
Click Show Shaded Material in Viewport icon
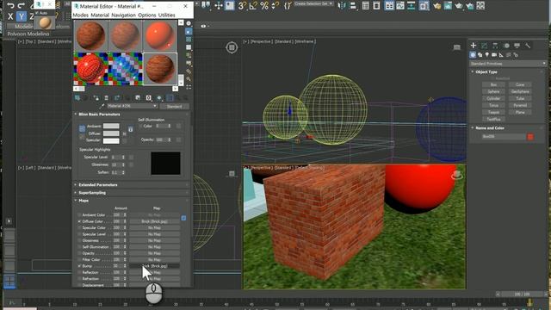tap(159, 97)
